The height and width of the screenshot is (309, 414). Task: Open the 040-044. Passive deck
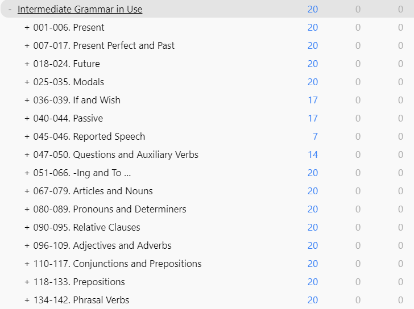coord(68,118)
